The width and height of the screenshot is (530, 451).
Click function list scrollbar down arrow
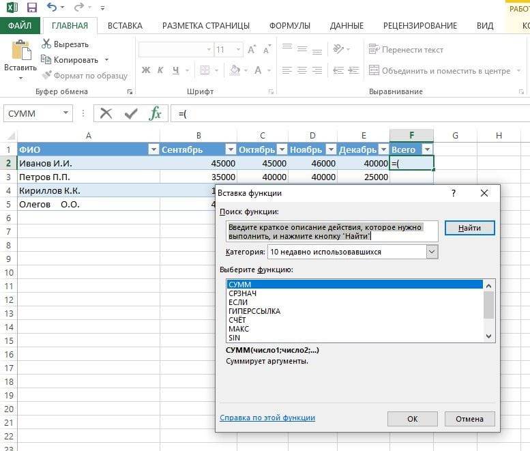coord(489,336)
